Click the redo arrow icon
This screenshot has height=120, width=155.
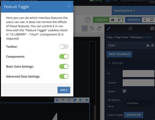click(x=99, y=28)
